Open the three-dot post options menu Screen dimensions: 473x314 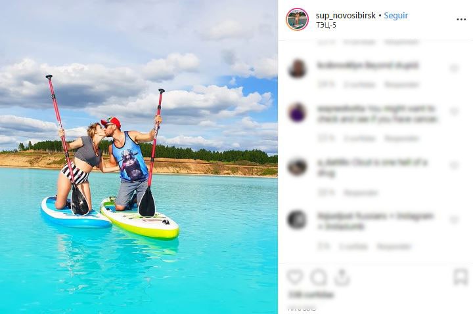[x=461, y=19]
